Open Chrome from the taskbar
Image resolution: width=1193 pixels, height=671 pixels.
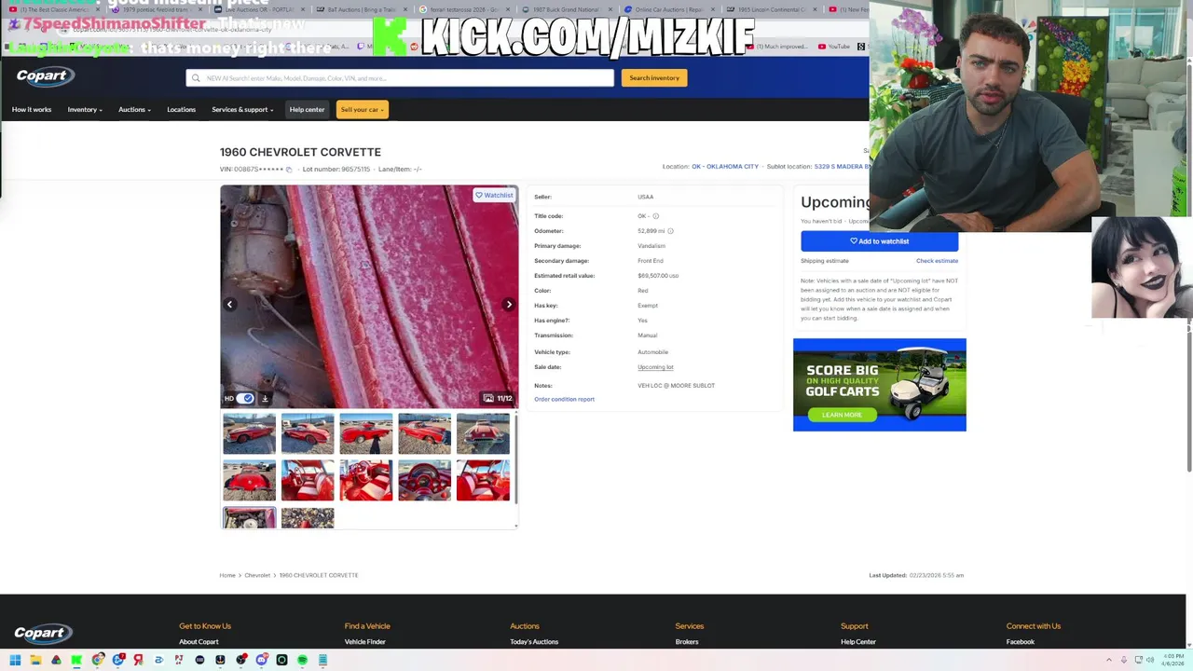[x=97, y=660]
